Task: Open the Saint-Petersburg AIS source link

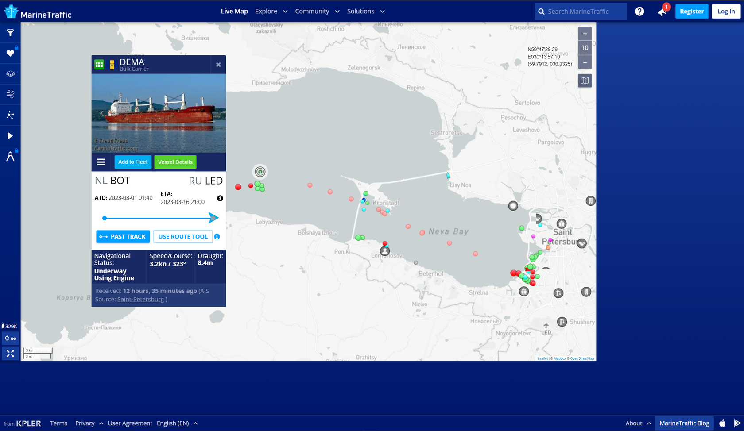Action: pyautogui.click(x=140, y=299)
